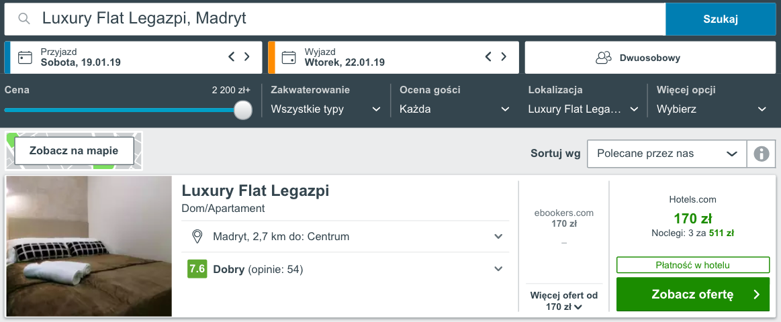Go to next check-in day
Image resolution: width=781 pixels, height=322 pixels.
coord(246,57)
